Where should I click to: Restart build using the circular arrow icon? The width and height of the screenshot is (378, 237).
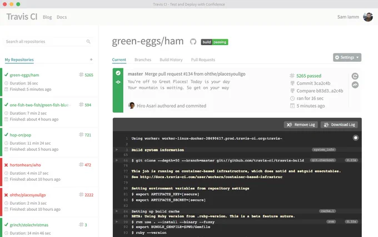[x=355, y=76]
